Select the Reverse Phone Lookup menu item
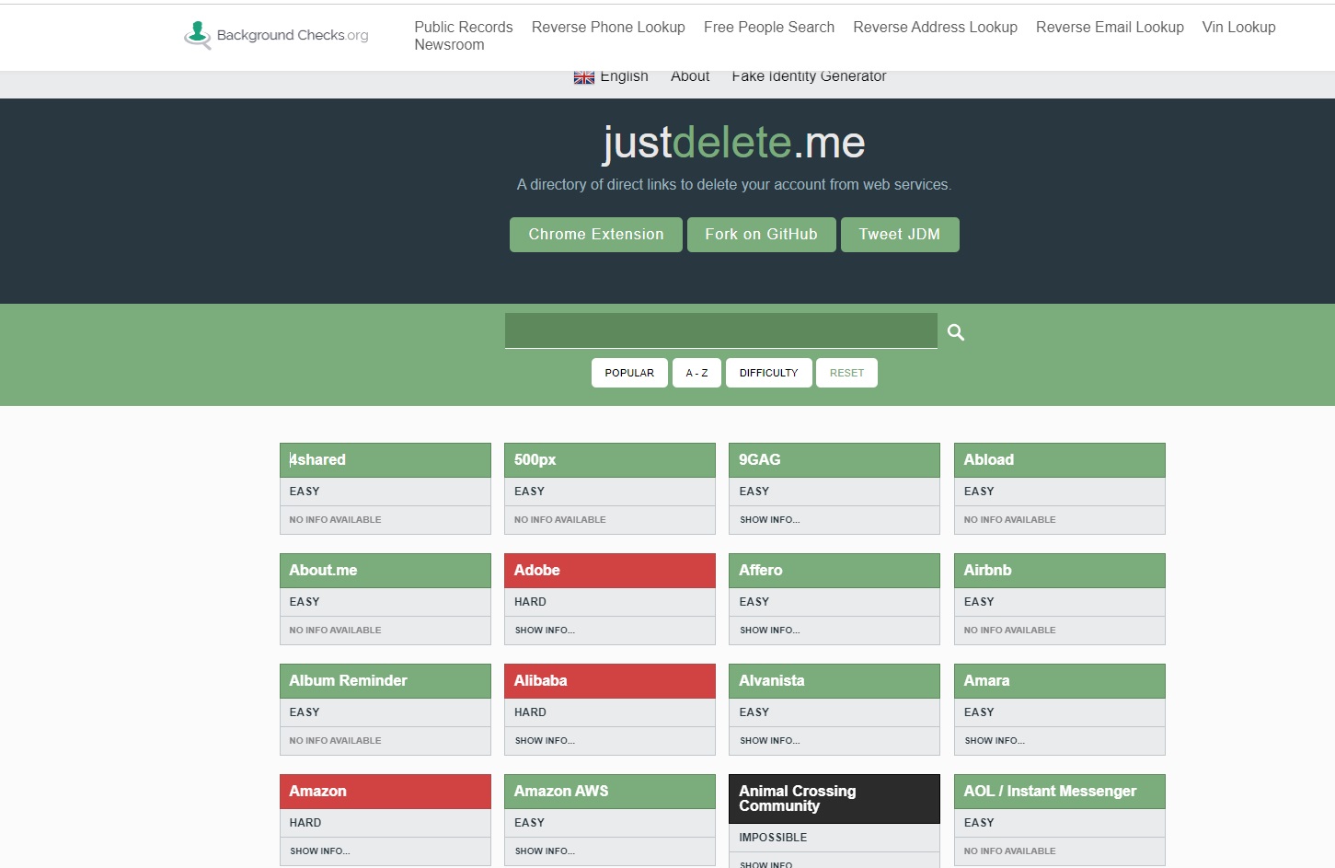 tap(608, 27)
